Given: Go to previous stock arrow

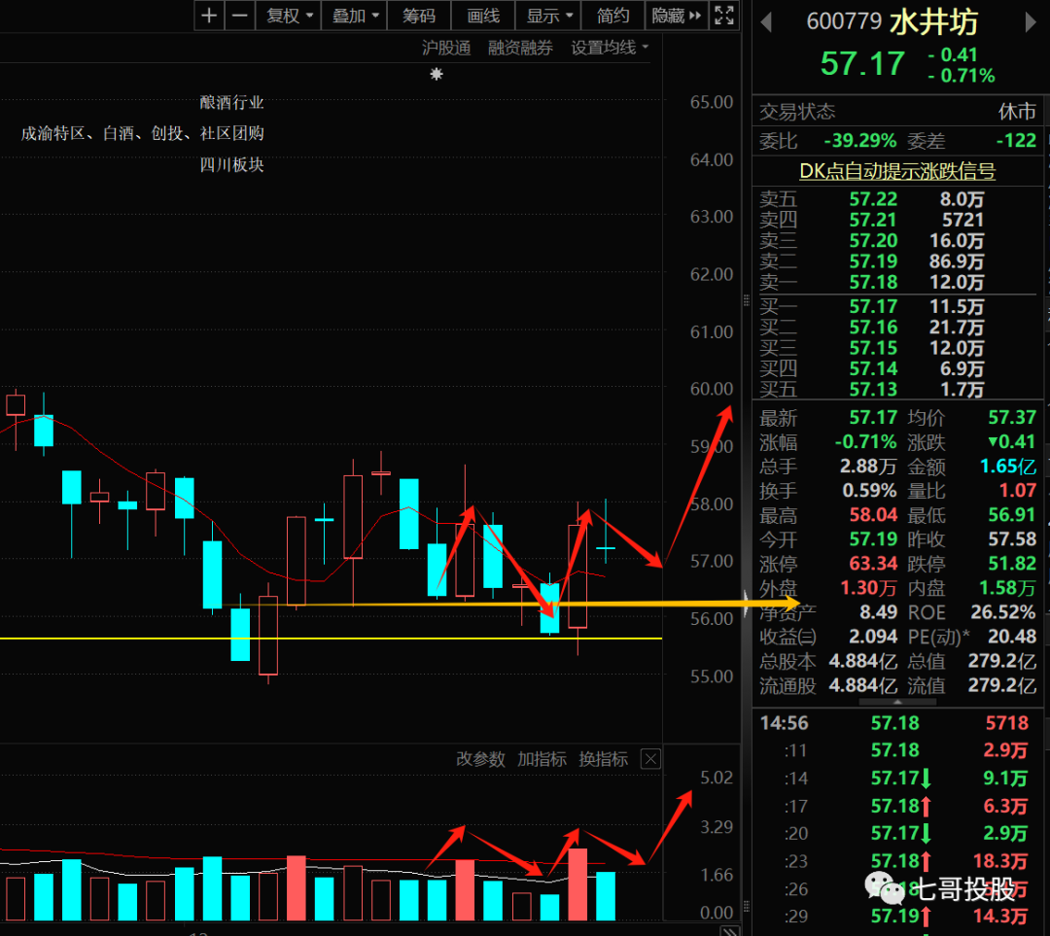Looking at the screenshot, I should point(767,22).
